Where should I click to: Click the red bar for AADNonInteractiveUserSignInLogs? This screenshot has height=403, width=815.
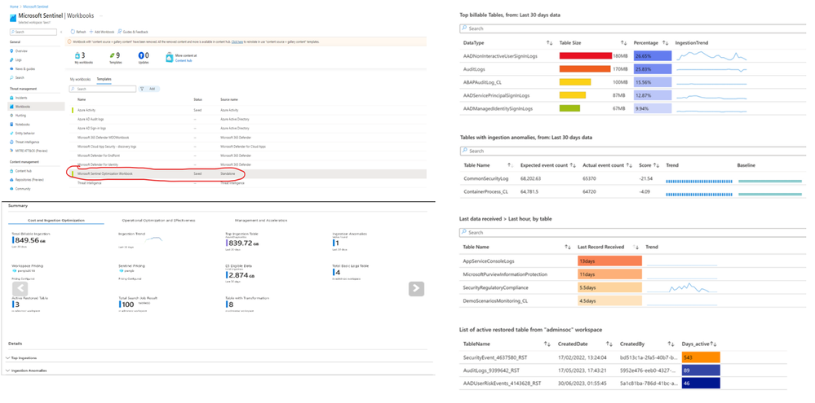tap(585, 55)
